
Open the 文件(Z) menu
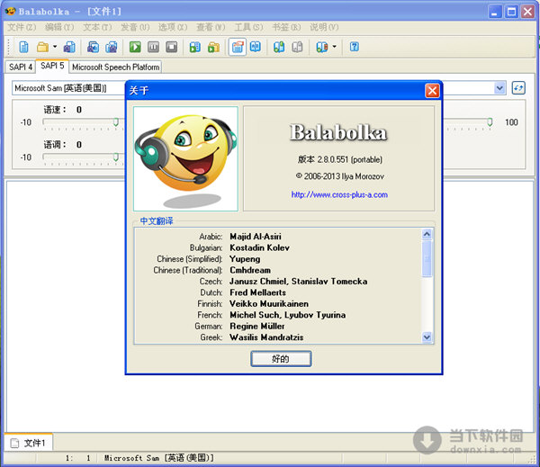[x=22, y=27]
